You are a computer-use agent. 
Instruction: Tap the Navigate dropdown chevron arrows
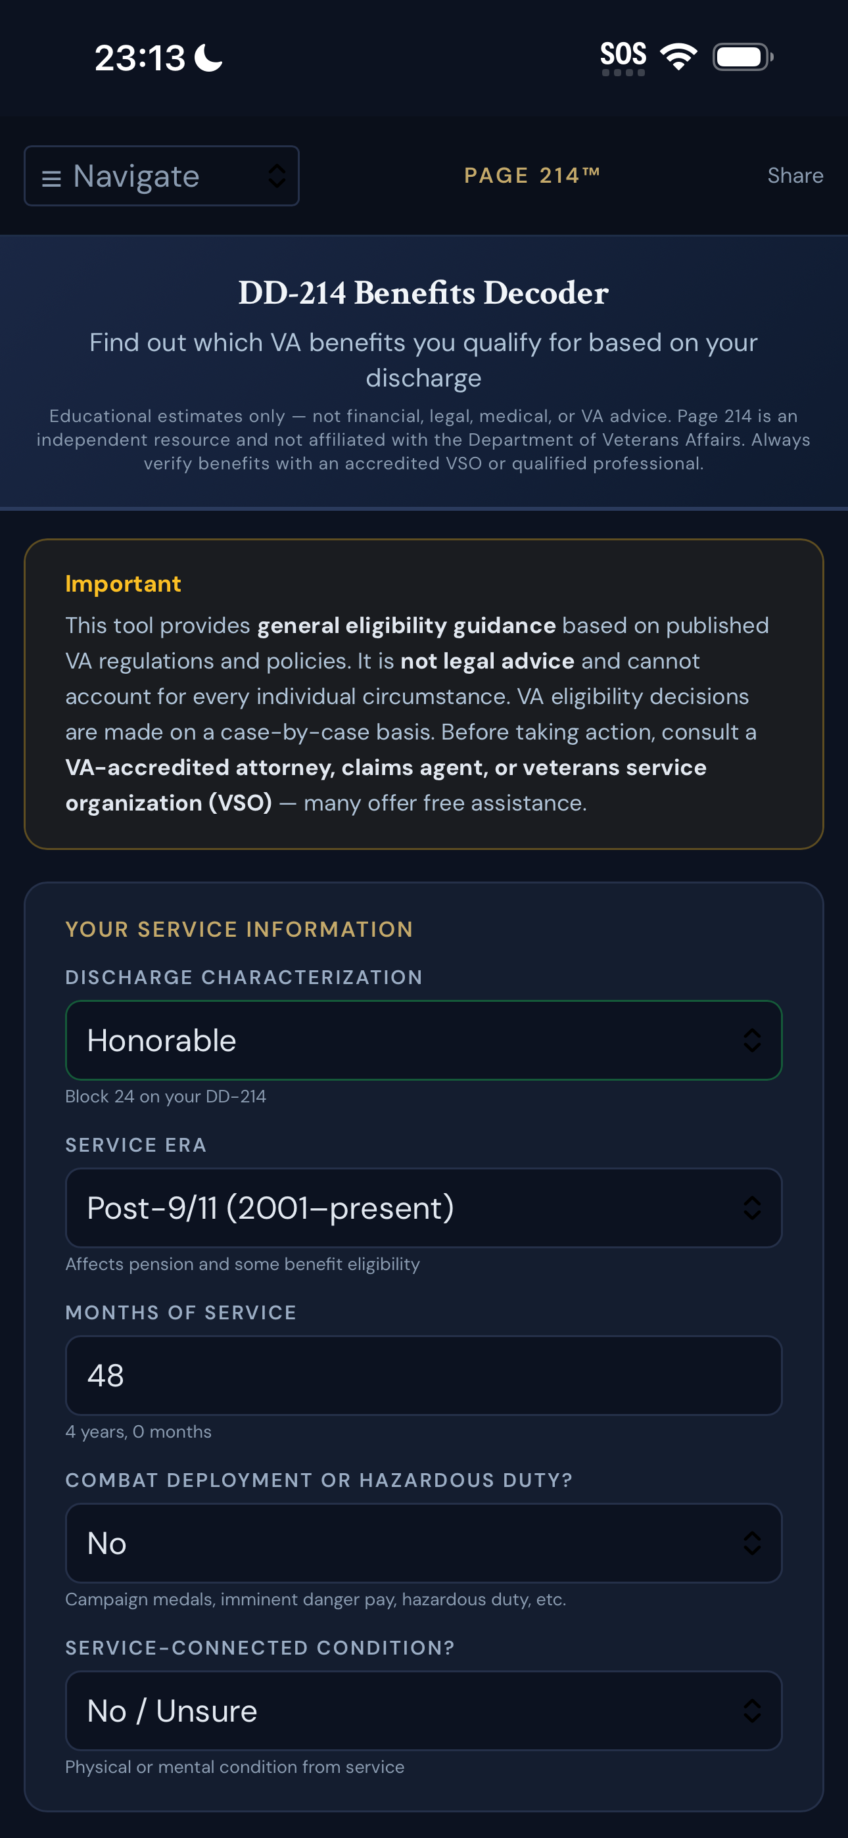(x=277, y=176)
